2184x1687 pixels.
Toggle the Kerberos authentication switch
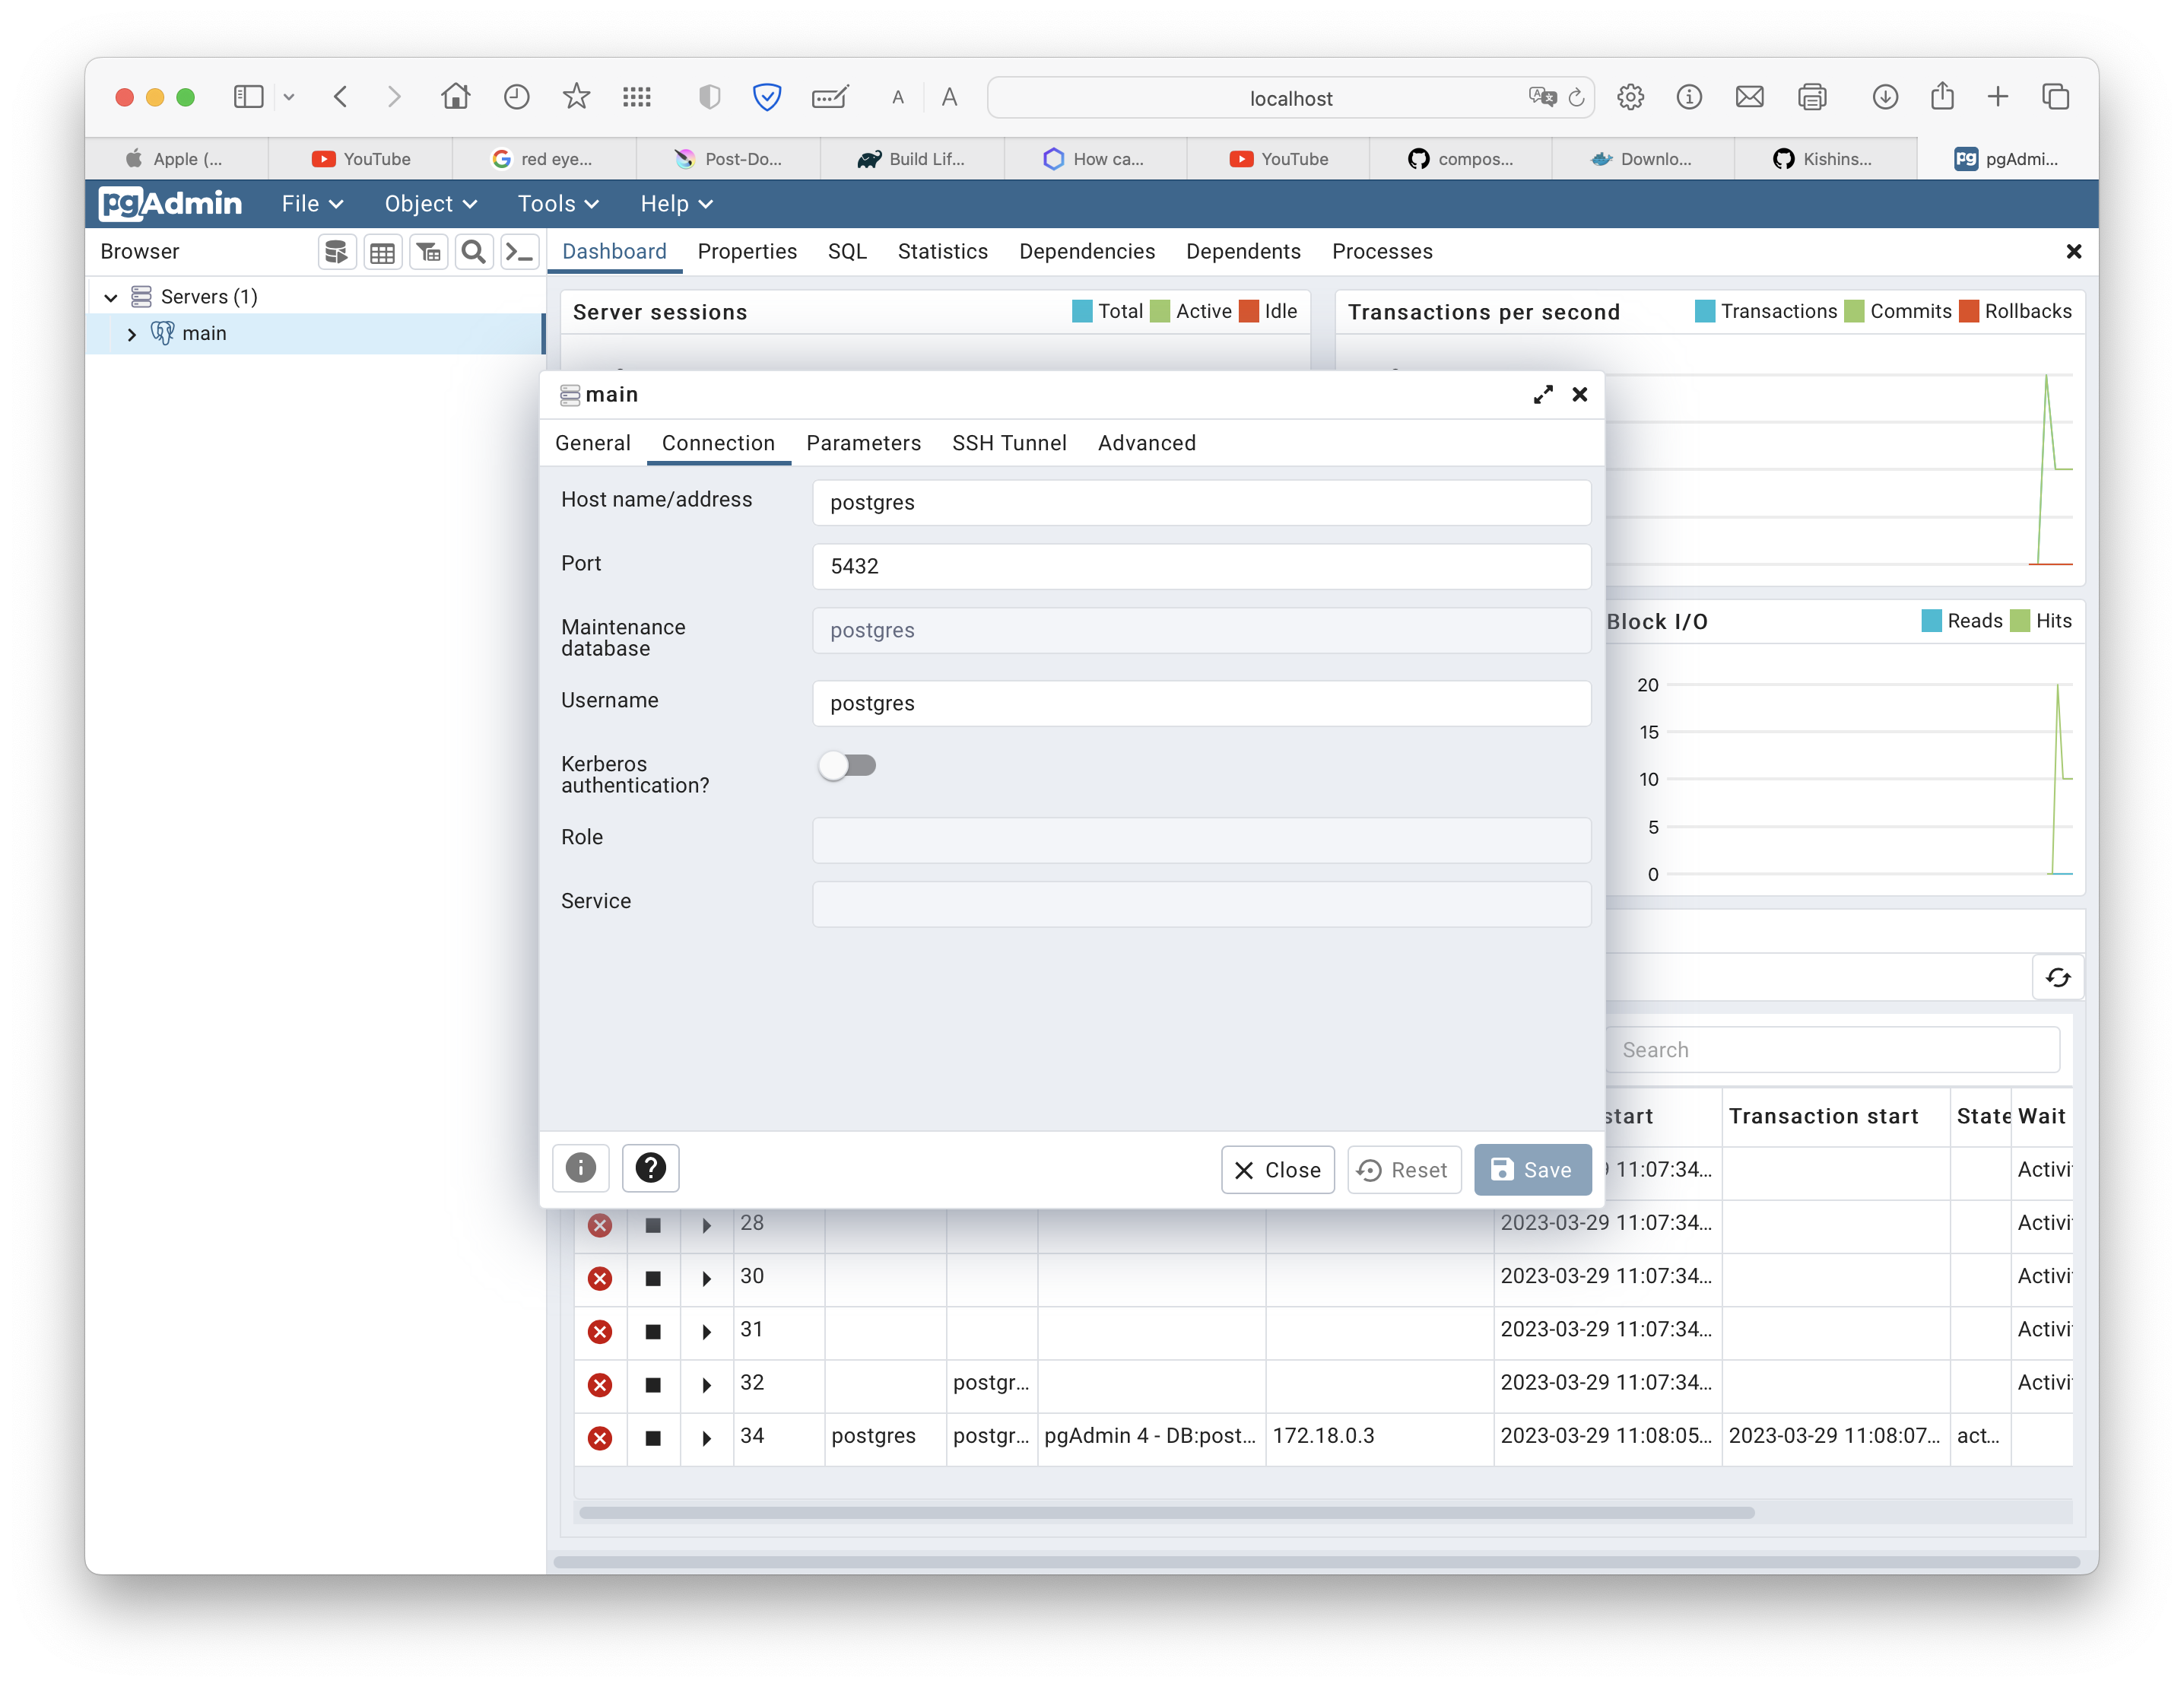tap(847, 766)
